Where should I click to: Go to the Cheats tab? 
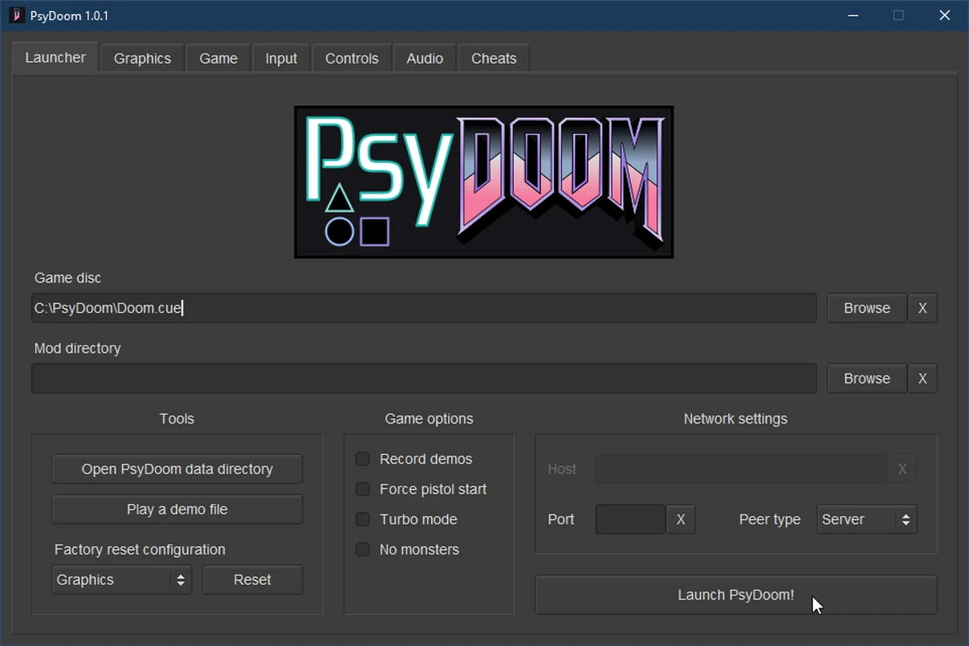point(493,59)
